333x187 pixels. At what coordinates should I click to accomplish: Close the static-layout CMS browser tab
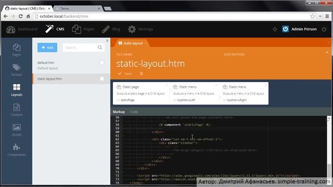[49, 8]
